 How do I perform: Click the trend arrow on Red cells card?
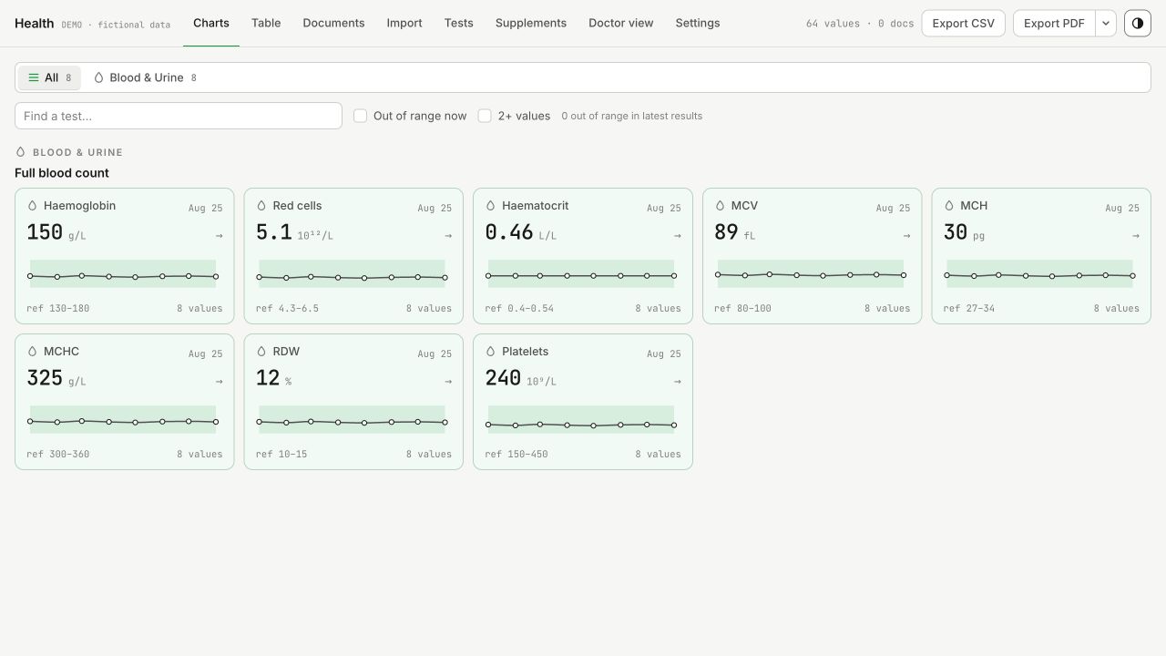click(448, 236)
